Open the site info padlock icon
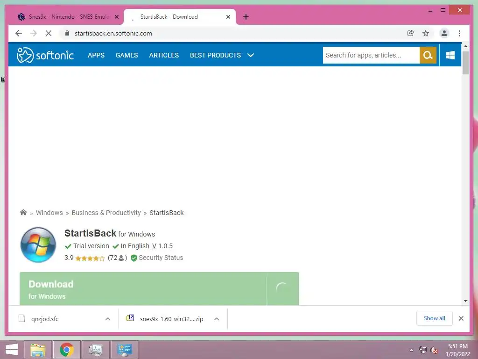The width and height of the screenshot is (478, 359). coord(67,33)
